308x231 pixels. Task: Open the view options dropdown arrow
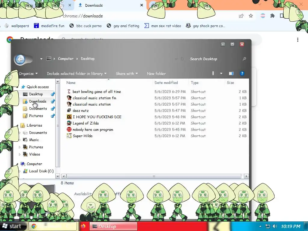click(221, 73)
